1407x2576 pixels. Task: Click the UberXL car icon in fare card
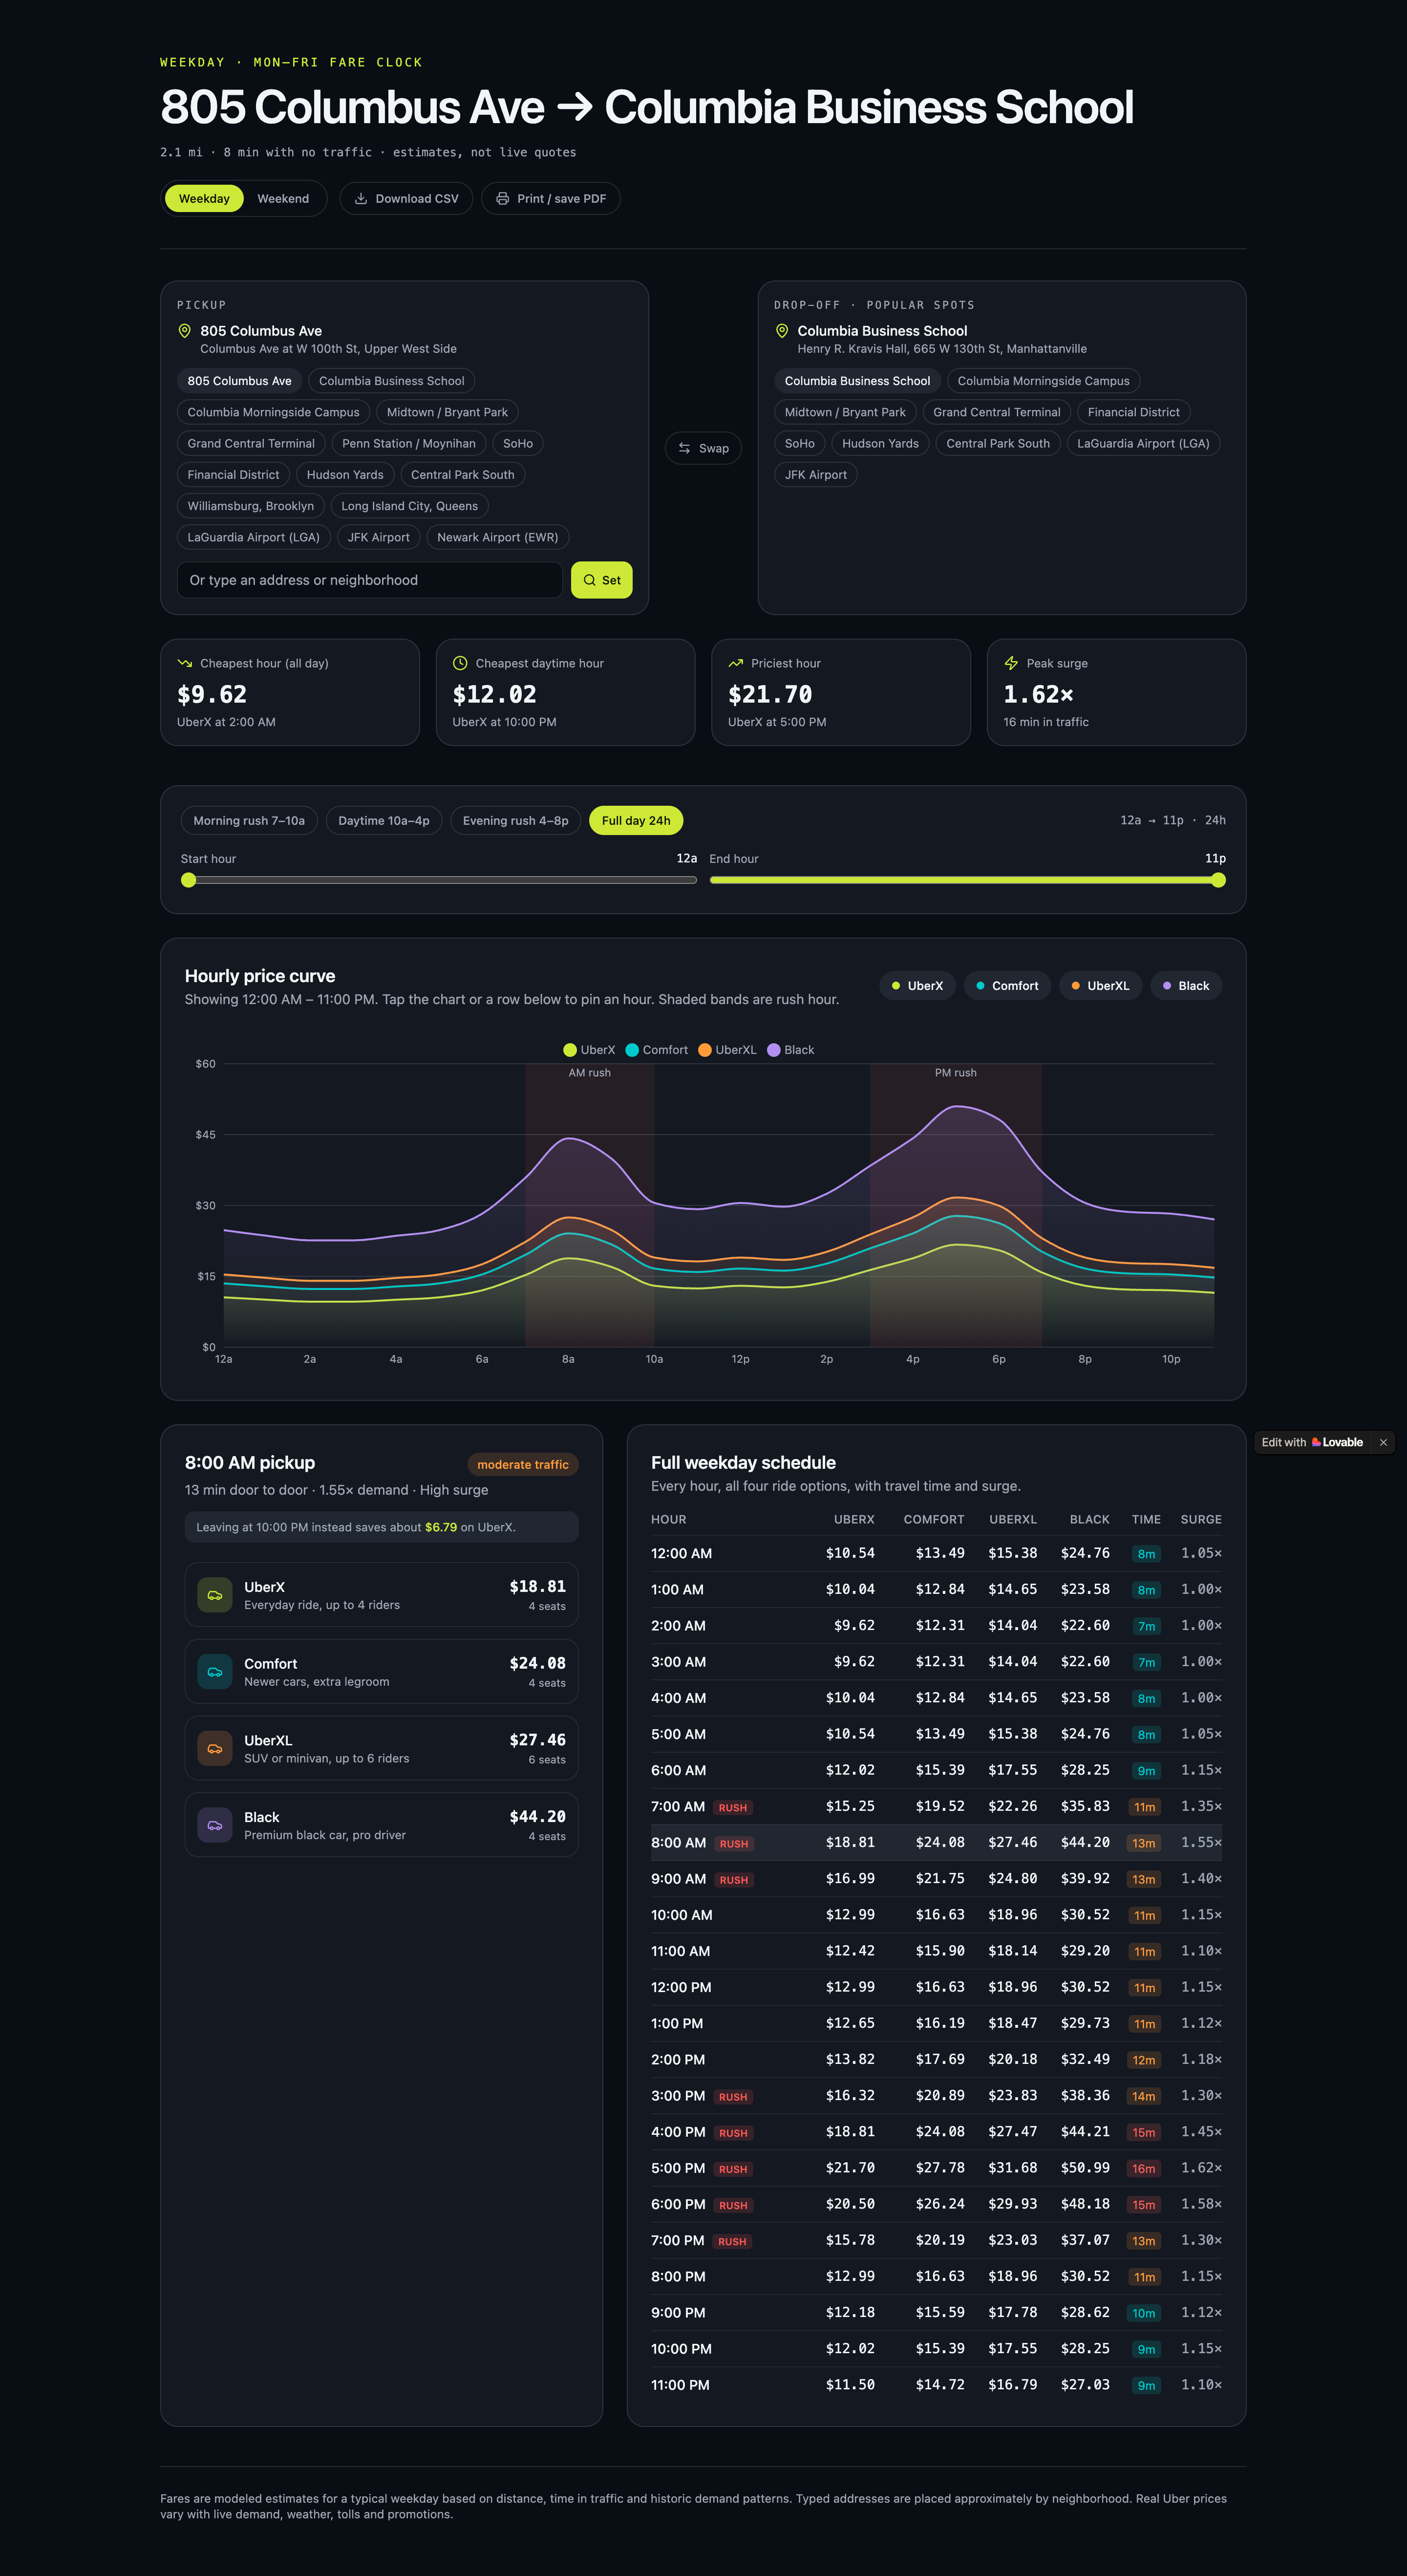click(x=215, y=1749)
